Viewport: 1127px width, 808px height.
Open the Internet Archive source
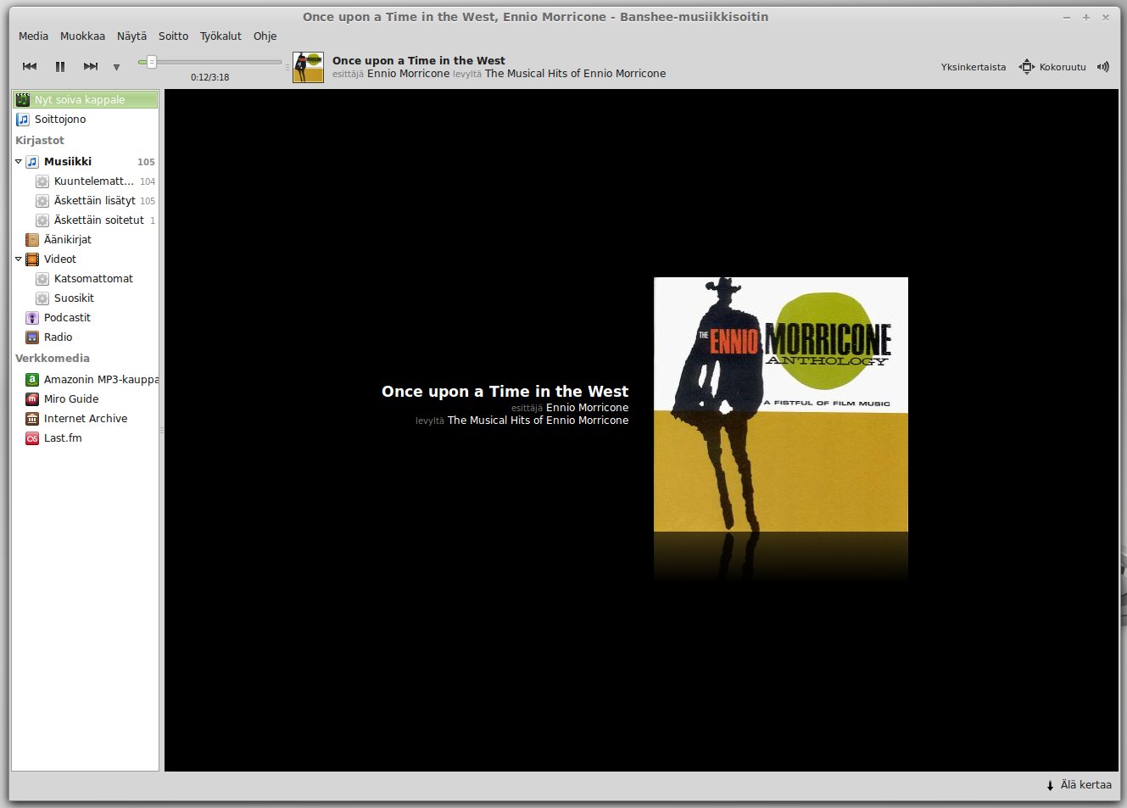[86, 419]
